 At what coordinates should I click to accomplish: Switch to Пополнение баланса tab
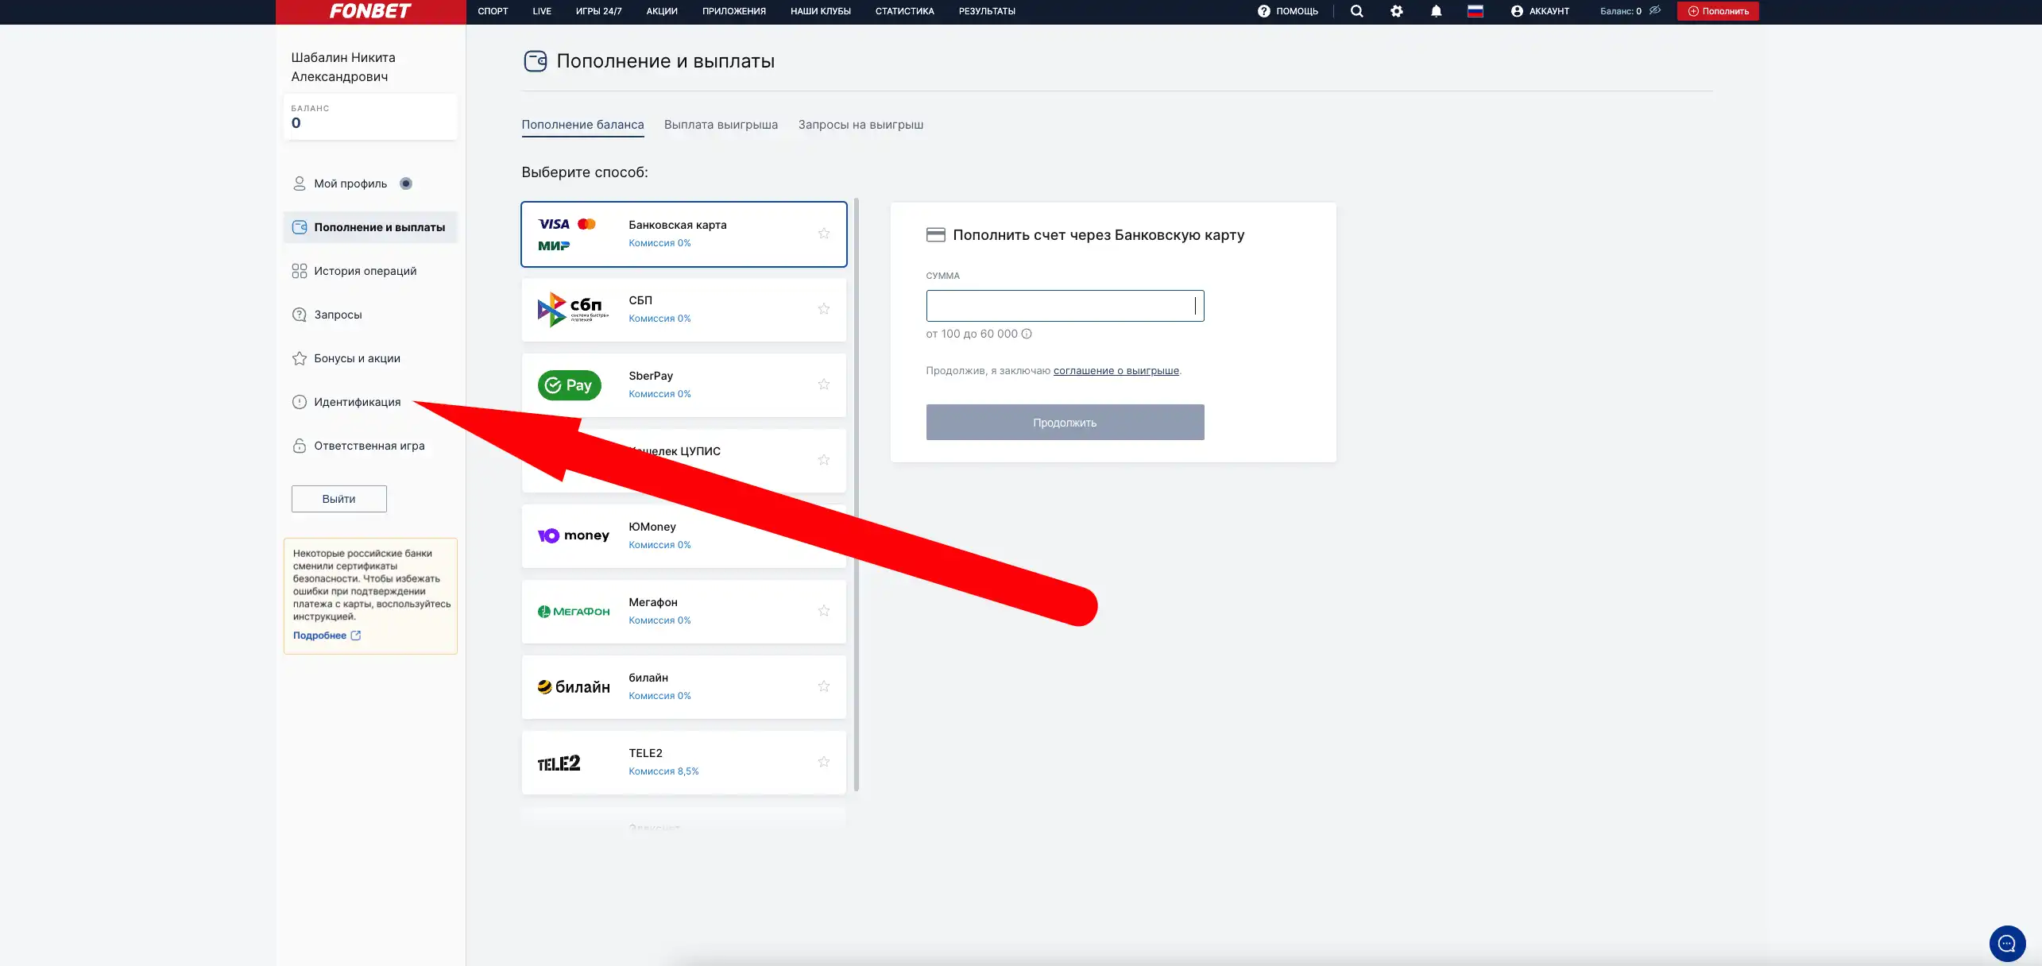582,125
